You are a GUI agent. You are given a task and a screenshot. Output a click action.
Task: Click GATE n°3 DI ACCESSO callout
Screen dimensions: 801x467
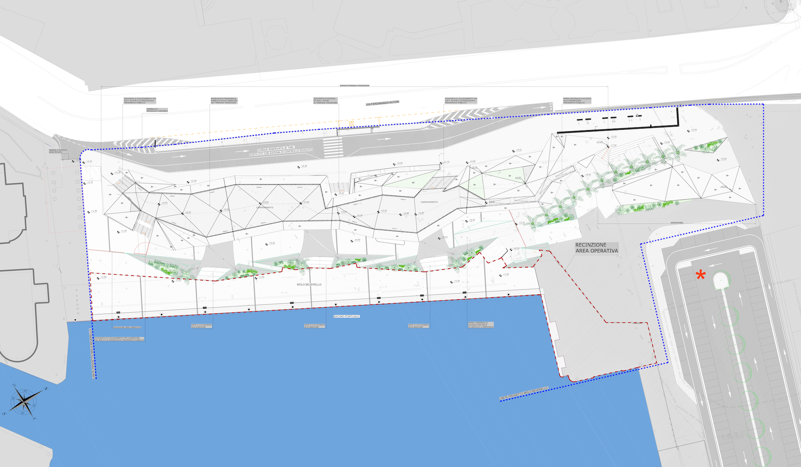(x=419, y=326)
